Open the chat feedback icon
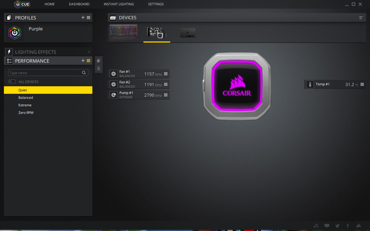370x231 pixels. click(327, 226)
